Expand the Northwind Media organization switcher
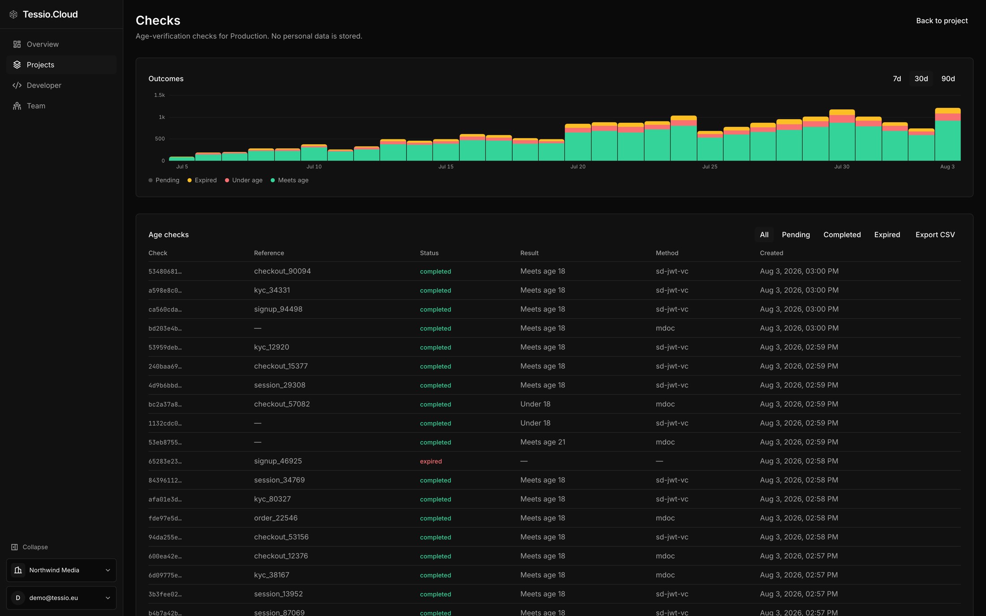The image size is (986, 616). [x=61, y=570]
